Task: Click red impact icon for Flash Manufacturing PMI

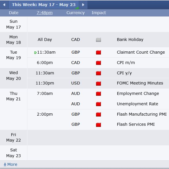Action: [98, 114]
